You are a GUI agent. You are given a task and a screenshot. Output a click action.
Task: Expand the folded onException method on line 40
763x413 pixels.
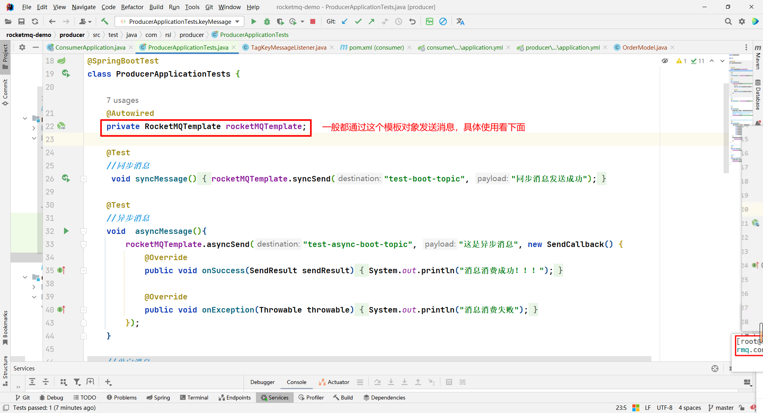pos(83,310)
